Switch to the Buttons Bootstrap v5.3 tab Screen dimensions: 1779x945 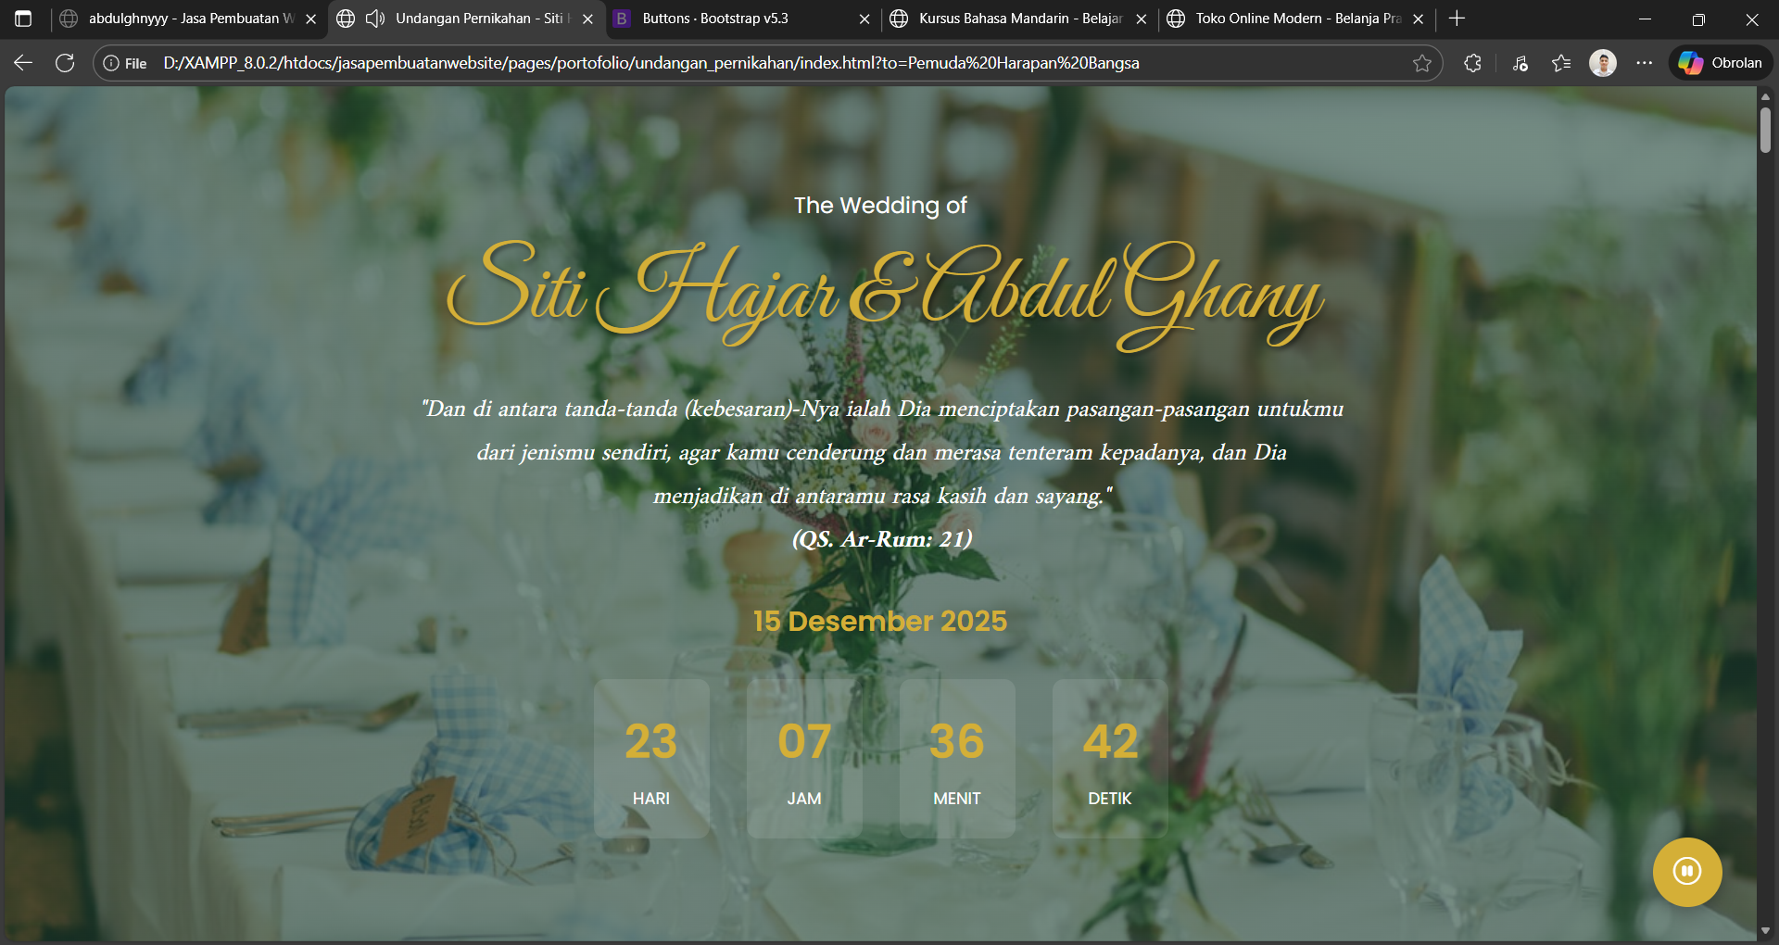(732, 19)
